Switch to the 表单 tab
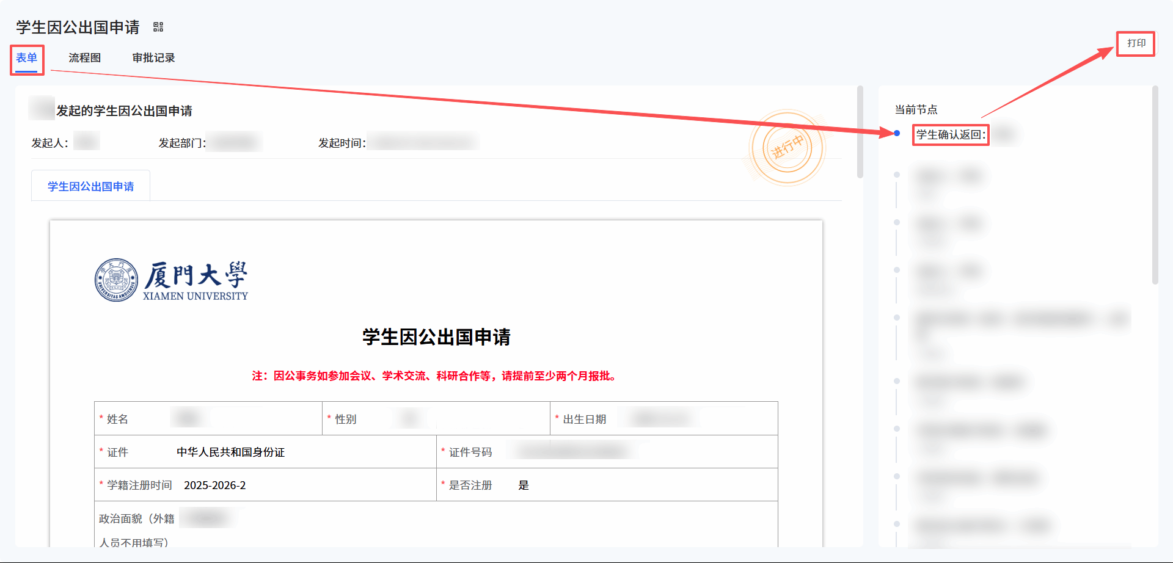 (27, 58)
